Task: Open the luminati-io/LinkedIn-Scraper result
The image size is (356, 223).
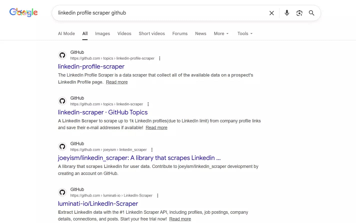Action: pyautogui.click(x=98, y=203)
